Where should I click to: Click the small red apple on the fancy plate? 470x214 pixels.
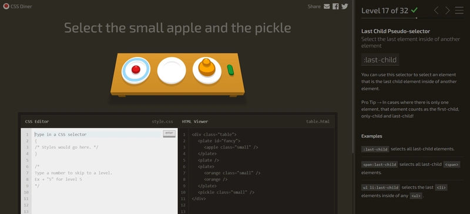click(136, 69)
